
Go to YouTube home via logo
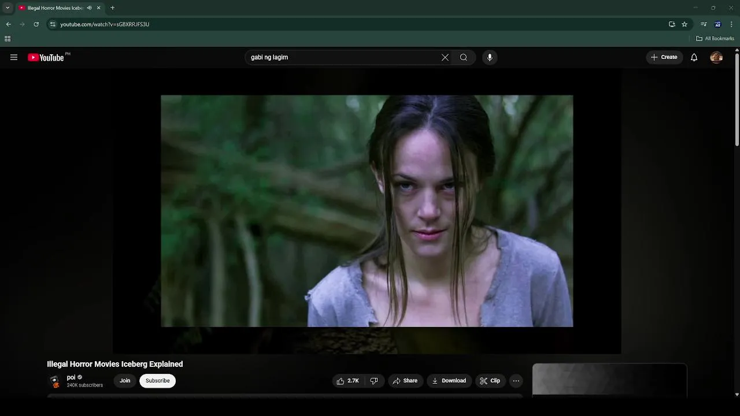(46, 57)
